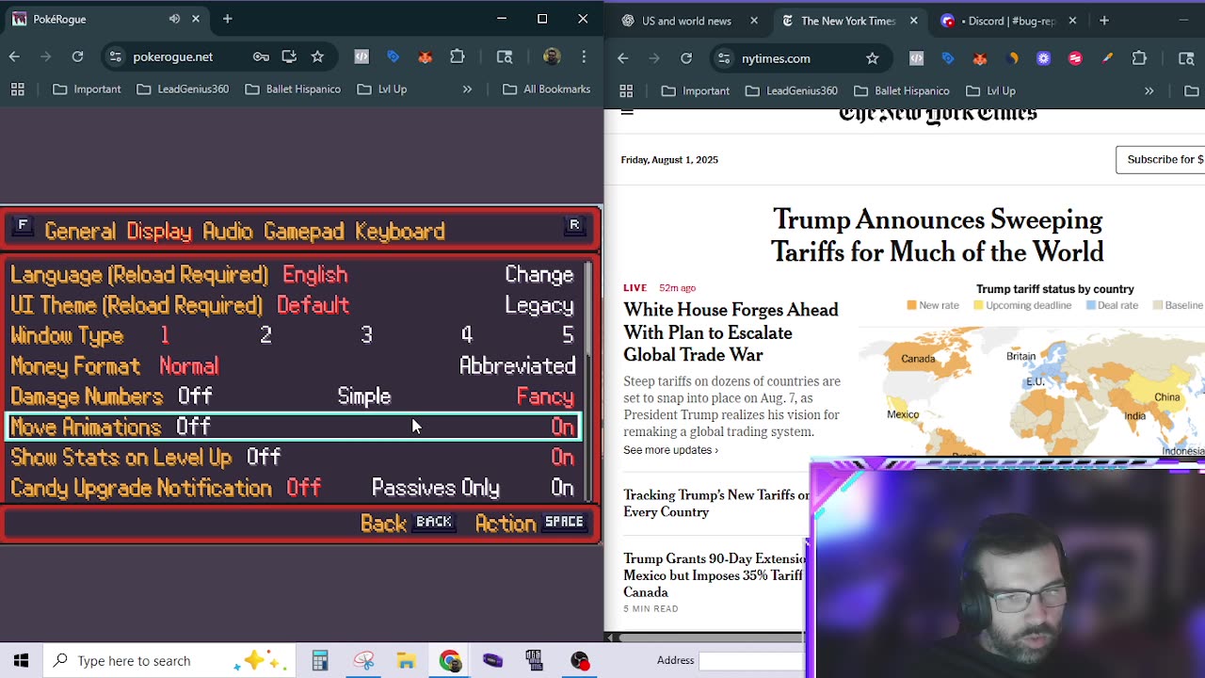1205x678 pixels.
Task: Bookmark nytimes.com with the star icon
Action: [873, 58]
